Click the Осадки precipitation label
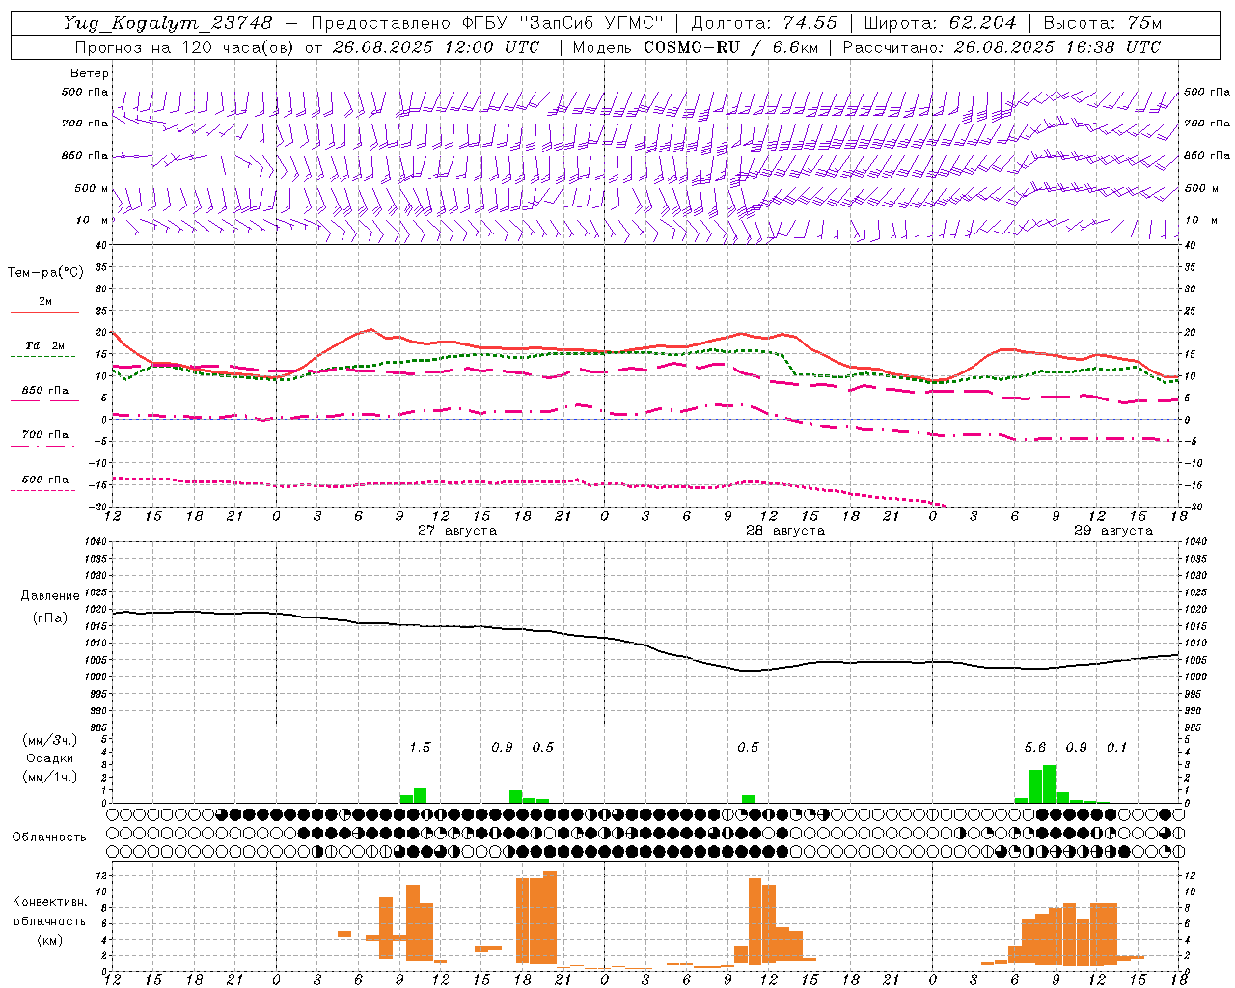The height and width of the screenshot is (988, 1235). (x=50, y=758)
